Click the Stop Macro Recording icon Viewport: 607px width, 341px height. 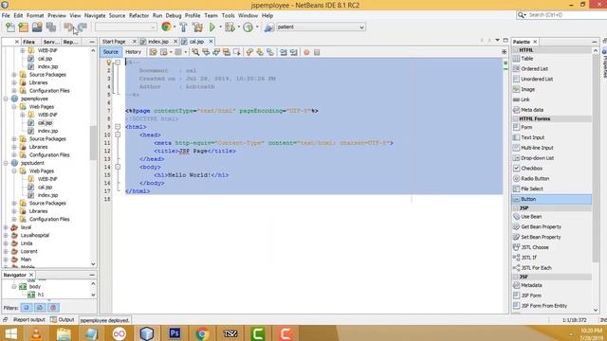317,52
